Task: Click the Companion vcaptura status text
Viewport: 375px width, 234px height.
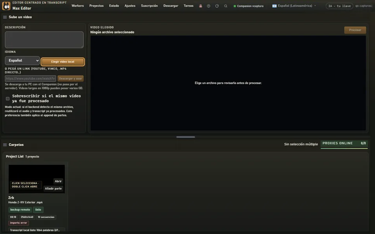Action: tap(250, 6)
